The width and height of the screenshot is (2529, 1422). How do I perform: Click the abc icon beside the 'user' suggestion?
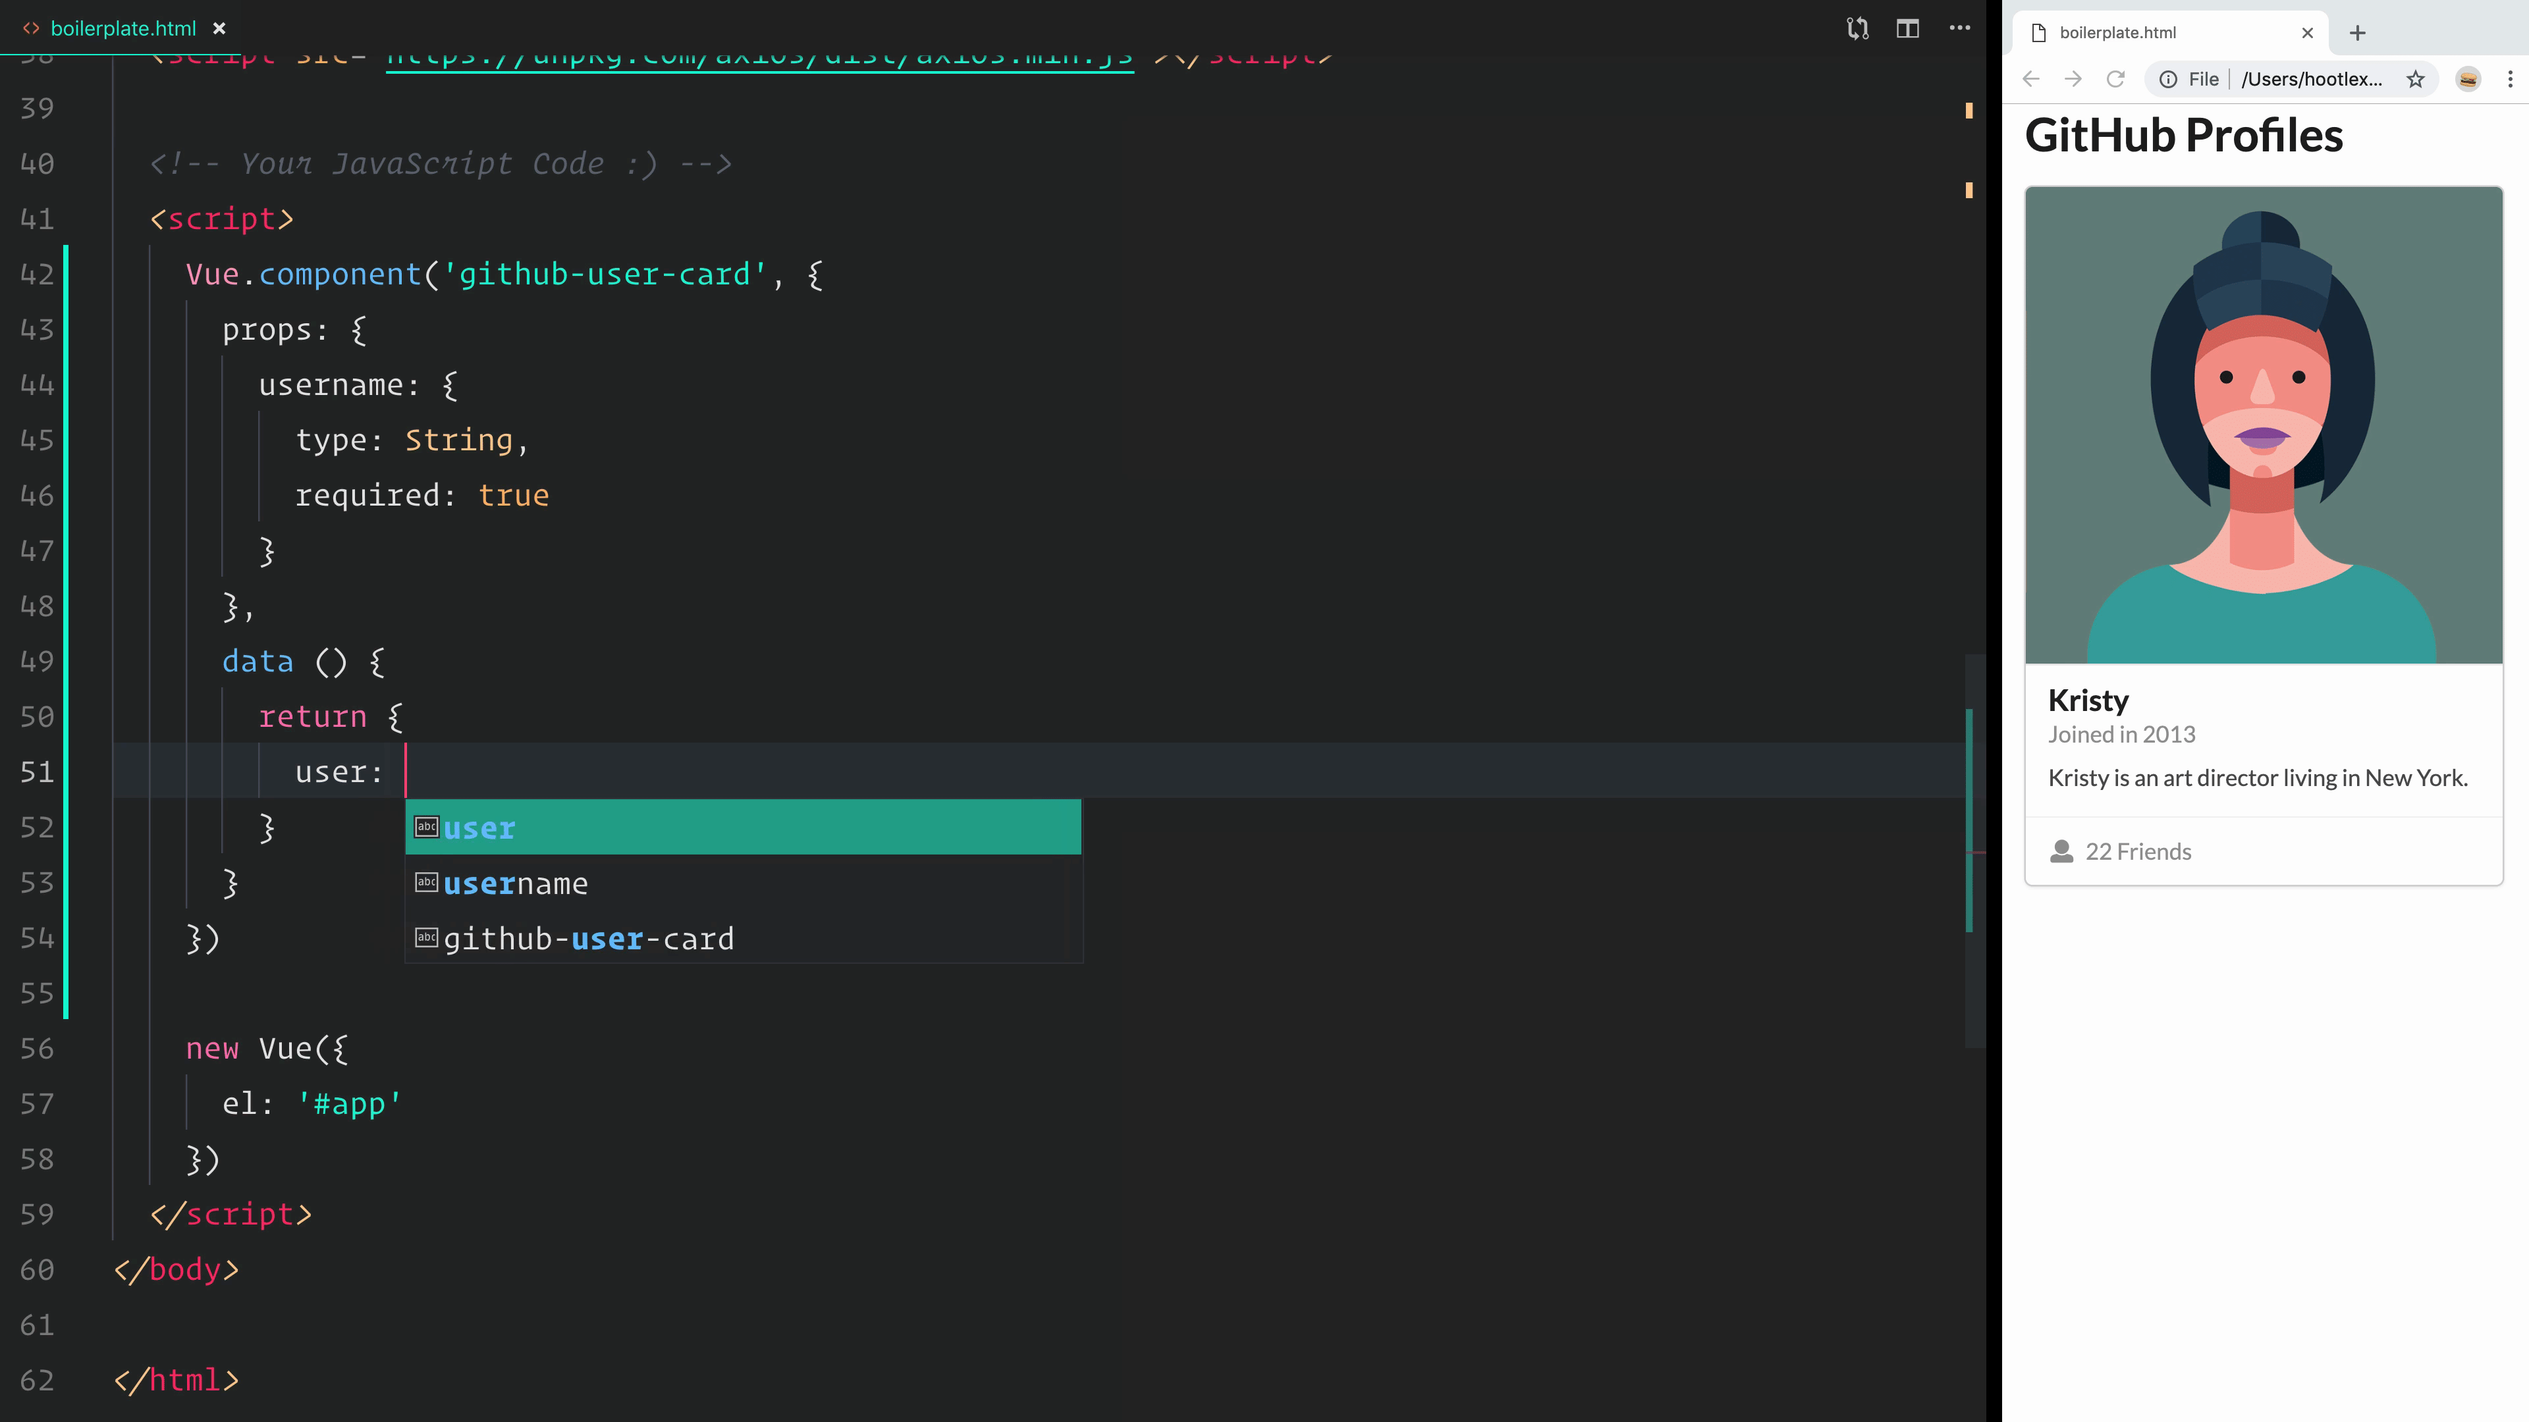tap(426, 826)
